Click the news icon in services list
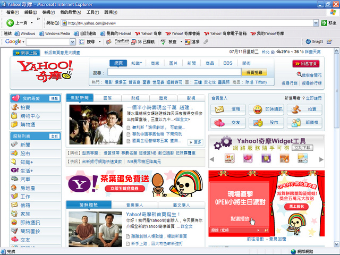 pyautogui.click(x=14, y=144)
